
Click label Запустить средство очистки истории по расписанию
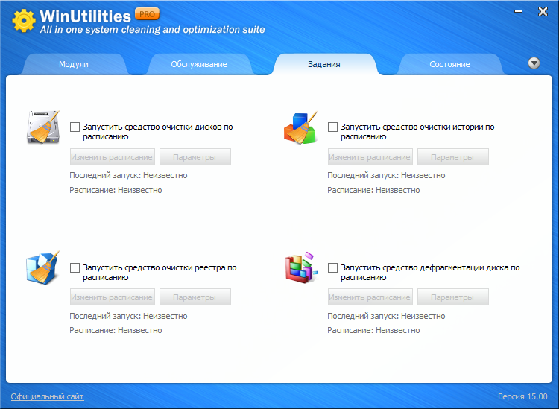point(417,131)
